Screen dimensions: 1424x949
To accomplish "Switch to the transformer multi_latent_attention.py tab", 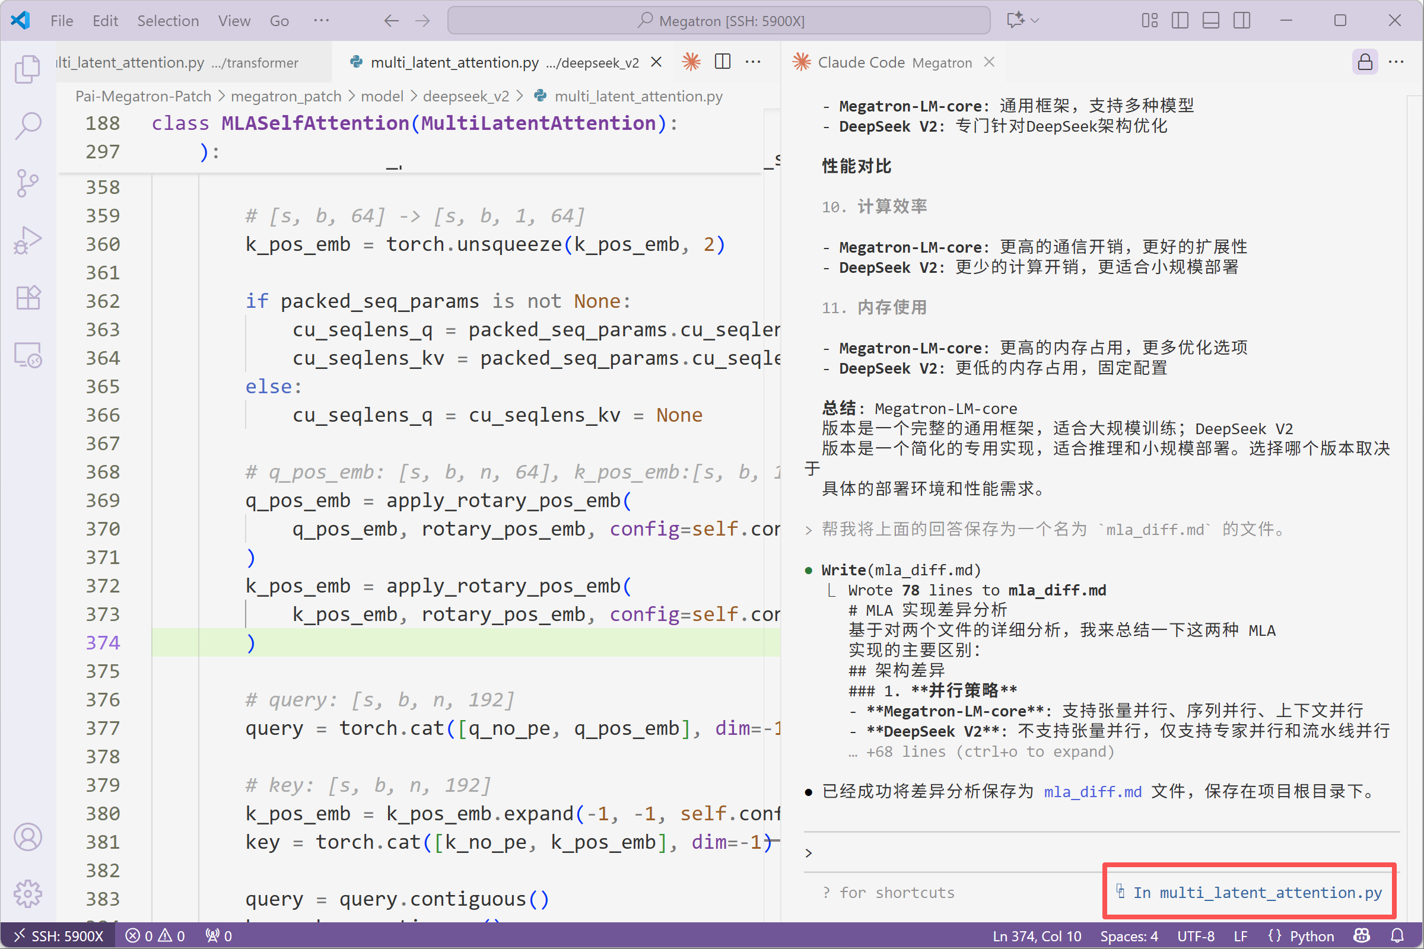I will coord(194,62).
